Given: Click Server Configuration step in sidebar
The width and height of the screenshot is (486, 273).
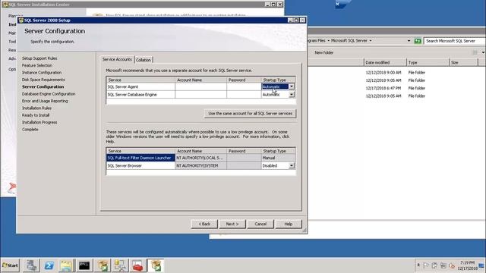Looking at the screenshot, I should pyautogui.click(x=43, y=86).
